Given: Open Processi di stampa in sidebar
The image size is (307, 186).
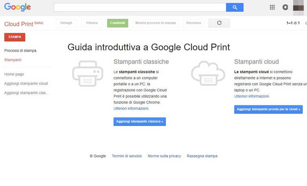Looking at the screenshot, I should tap(20, 50).
